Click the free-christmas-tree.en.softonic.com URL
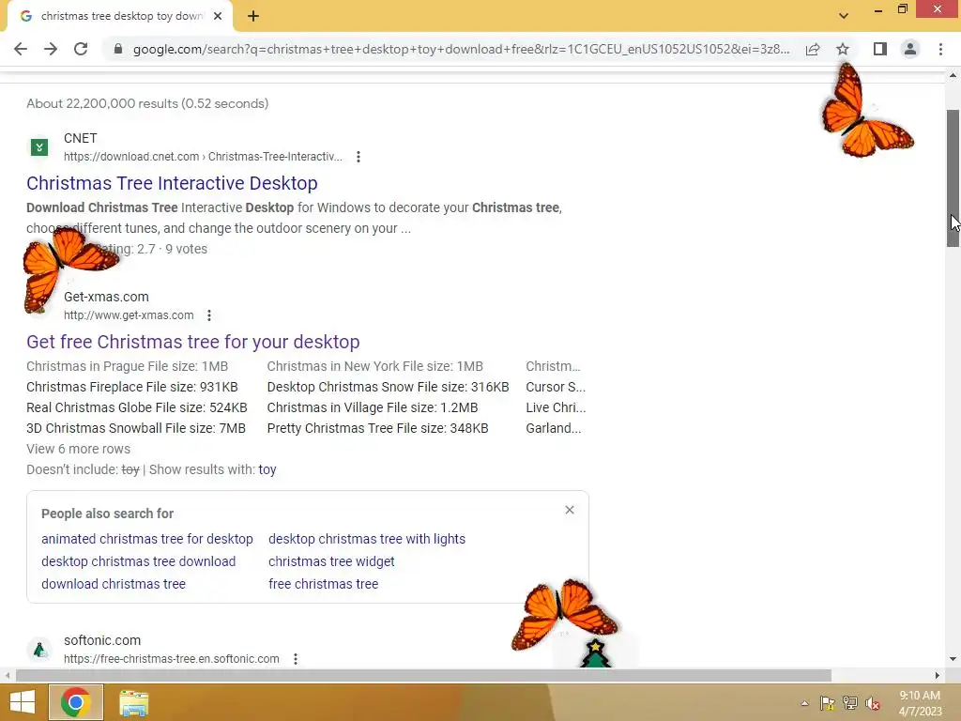Screen dimensions: 961x721 [x=172, y=659]
